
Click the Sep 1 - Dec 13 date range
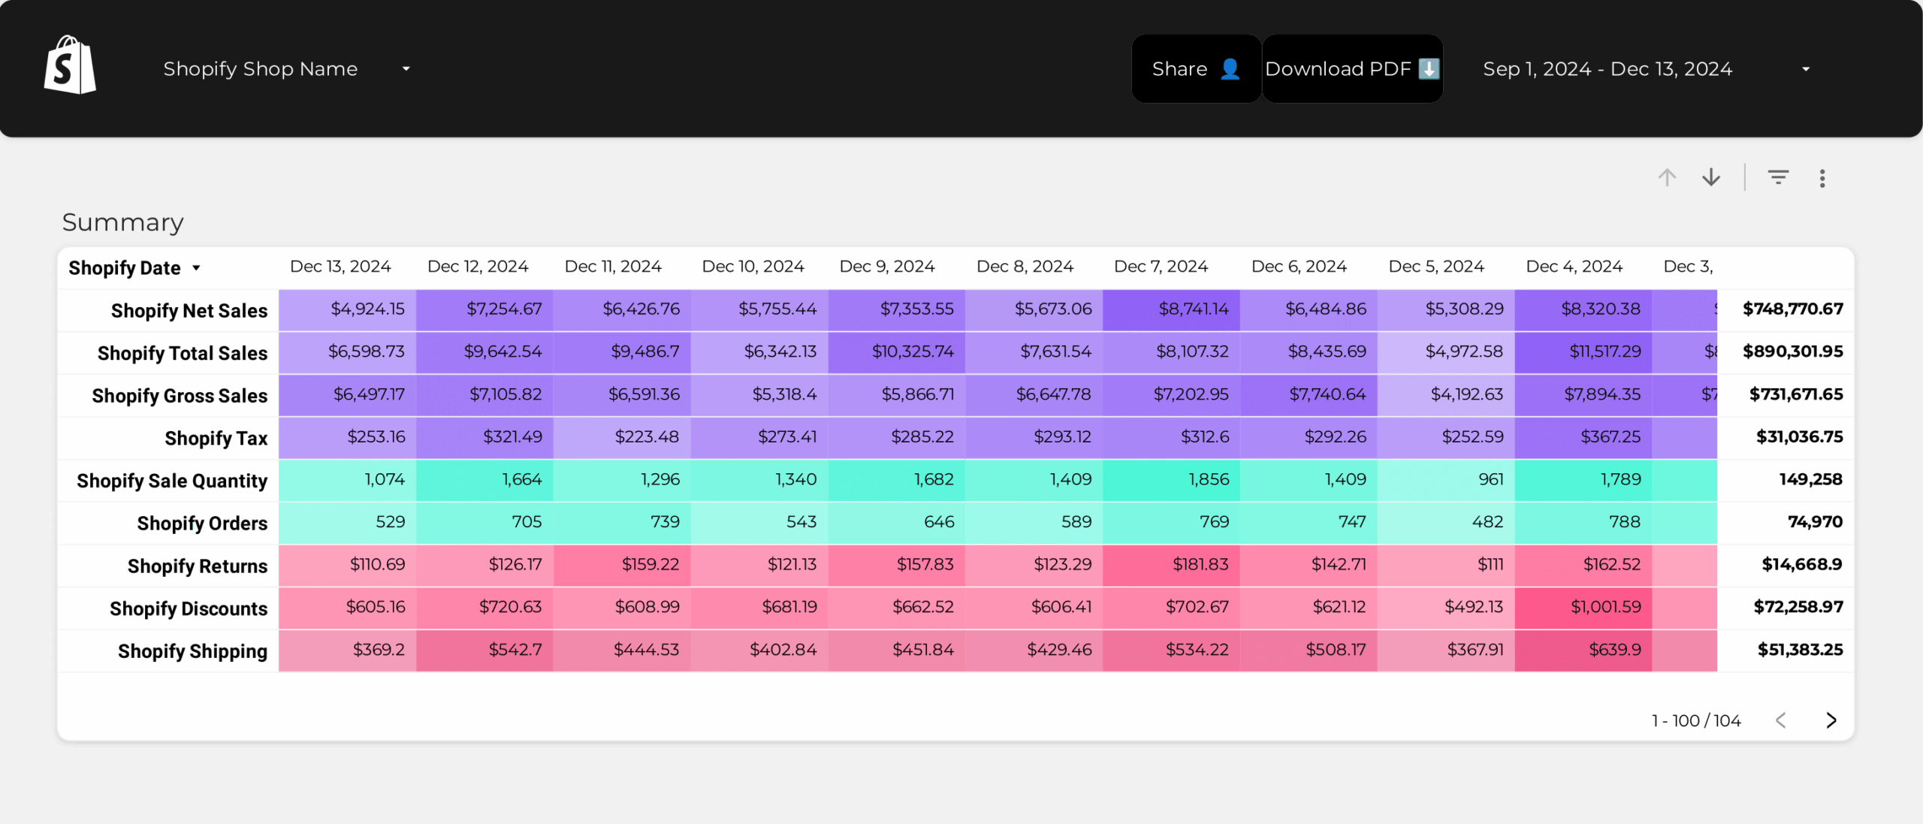coord(1608,69)
